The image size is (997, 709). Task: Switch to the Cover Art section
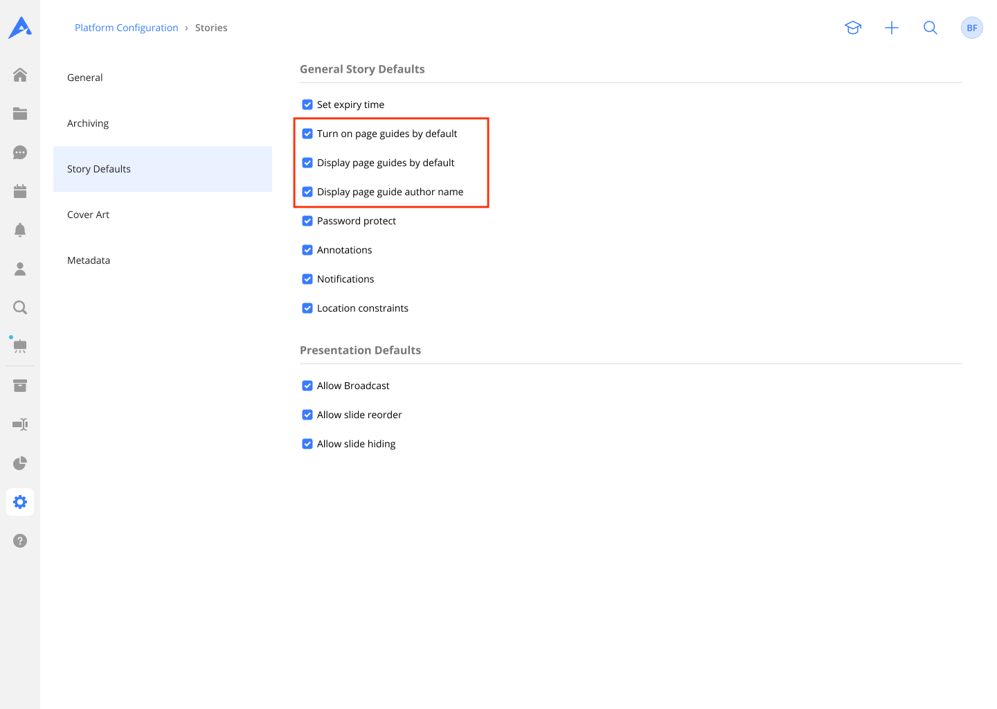coord(88,215)
